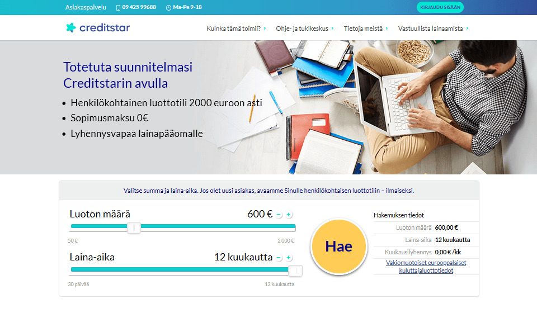Click the 600,00 € summary value
Screen dimensions: 537x313
point(446,227)
